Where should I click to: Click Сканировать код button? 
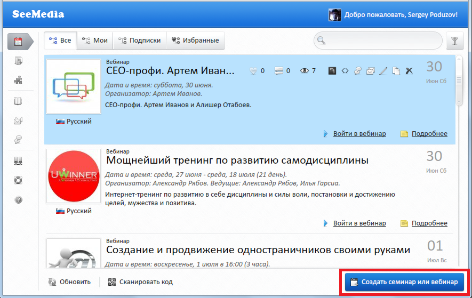(140, 282)
